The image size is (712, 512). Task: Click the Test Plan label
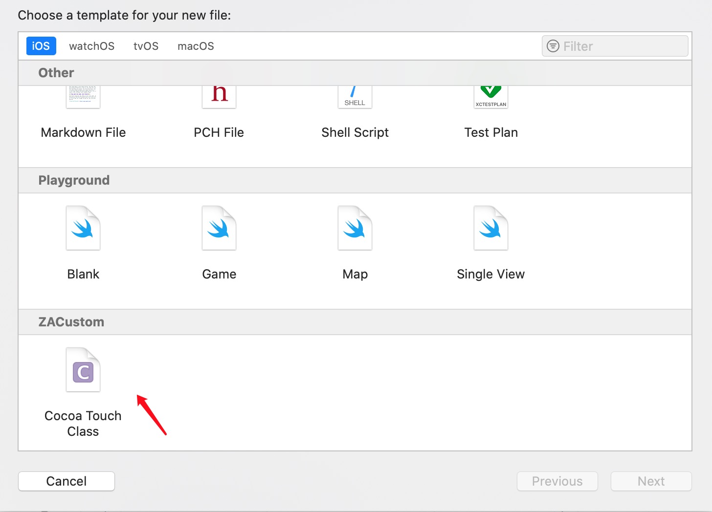click(491, 132)
